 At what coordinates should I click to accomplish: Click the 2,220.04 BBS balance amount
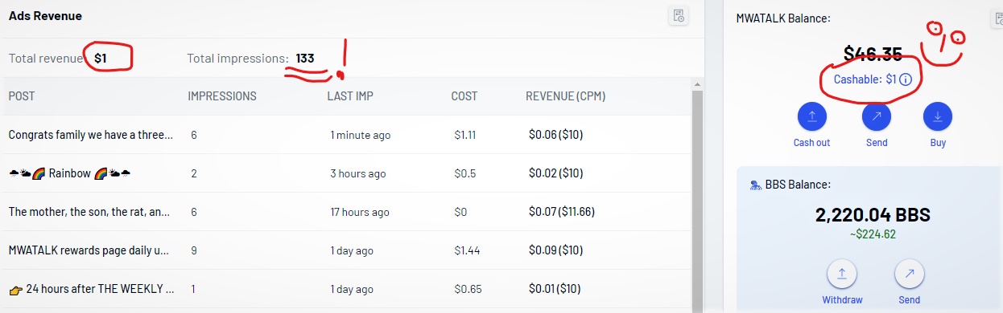pos(873,215)
